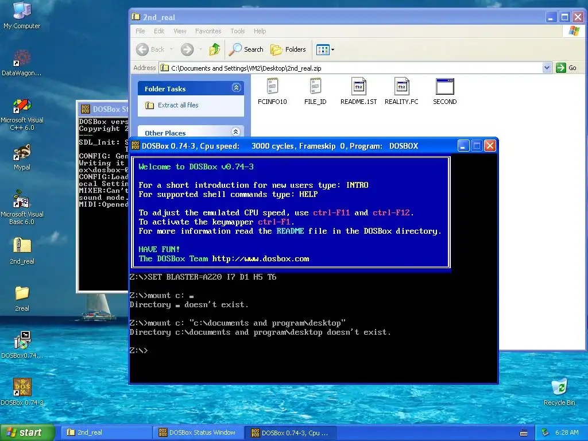
Task: Select the DOSBox0.74 installer desktop icon
Action: tap(22, 345)
